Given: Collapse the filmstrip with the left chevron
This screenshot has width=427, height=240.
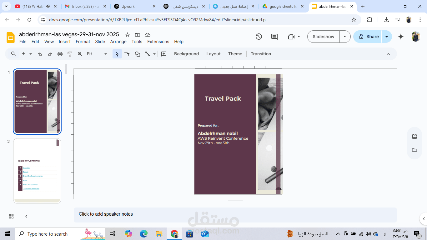Looking at the screenshot, I should coord(26,216).
